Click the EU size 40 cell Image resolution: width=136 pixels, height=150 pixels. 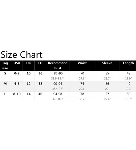40,94
